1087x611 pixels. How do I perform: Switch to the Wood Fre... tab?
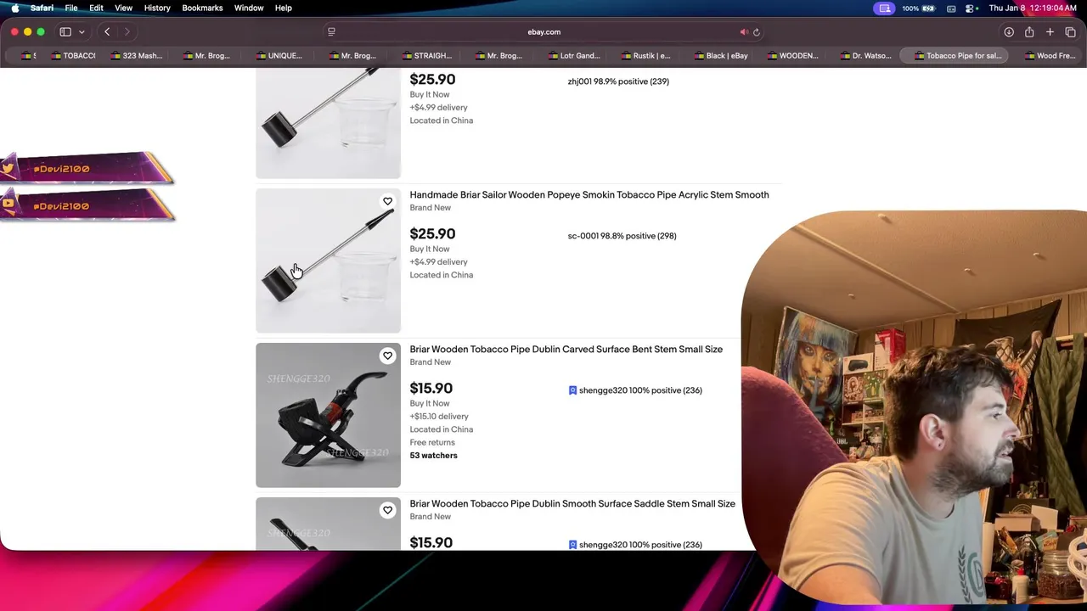coord(1049,56)
